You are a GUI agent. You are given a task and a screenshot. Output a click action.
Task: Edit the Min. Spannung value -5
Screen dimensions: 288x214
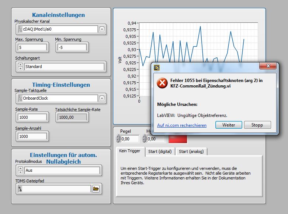click(x=72, y=47)
